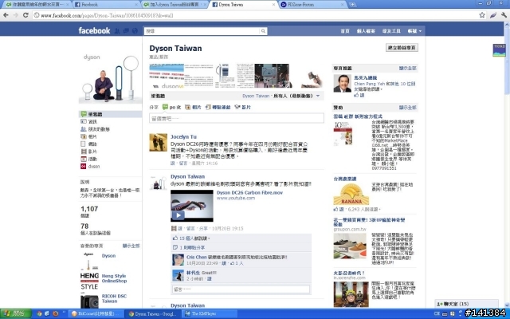Open the Home link in the Facebook header

345,31
